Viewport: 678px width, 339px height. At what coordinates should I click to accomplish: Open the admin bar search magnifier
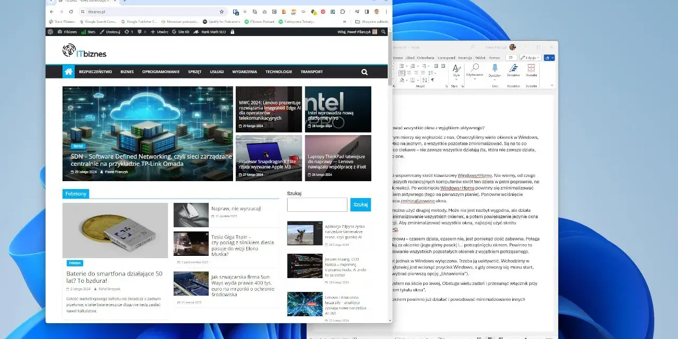383,32
